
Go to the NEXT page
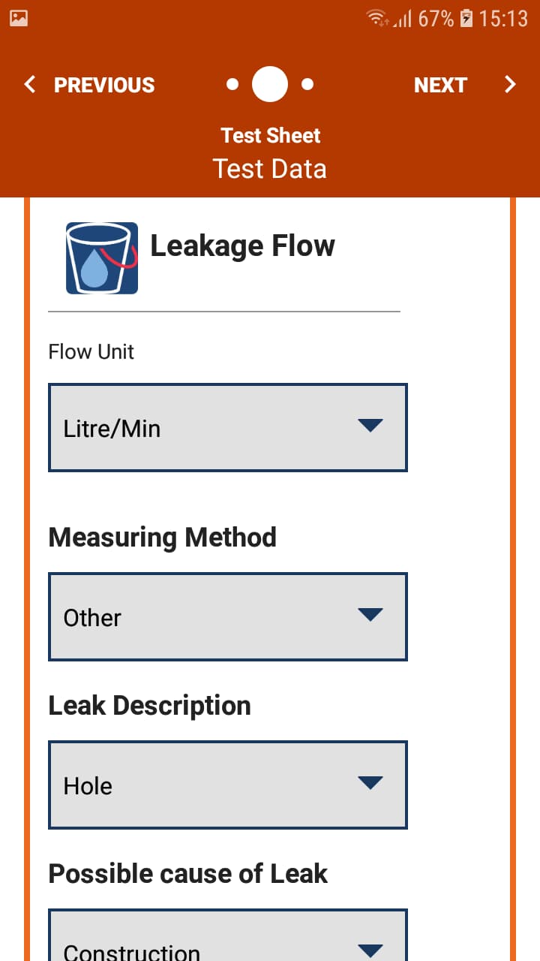click(440, 85)
